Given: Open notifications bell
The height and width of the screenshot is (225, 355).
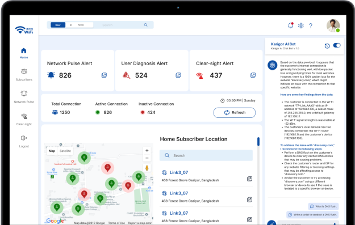Looking at the screenshot, I should coord(290,26).
